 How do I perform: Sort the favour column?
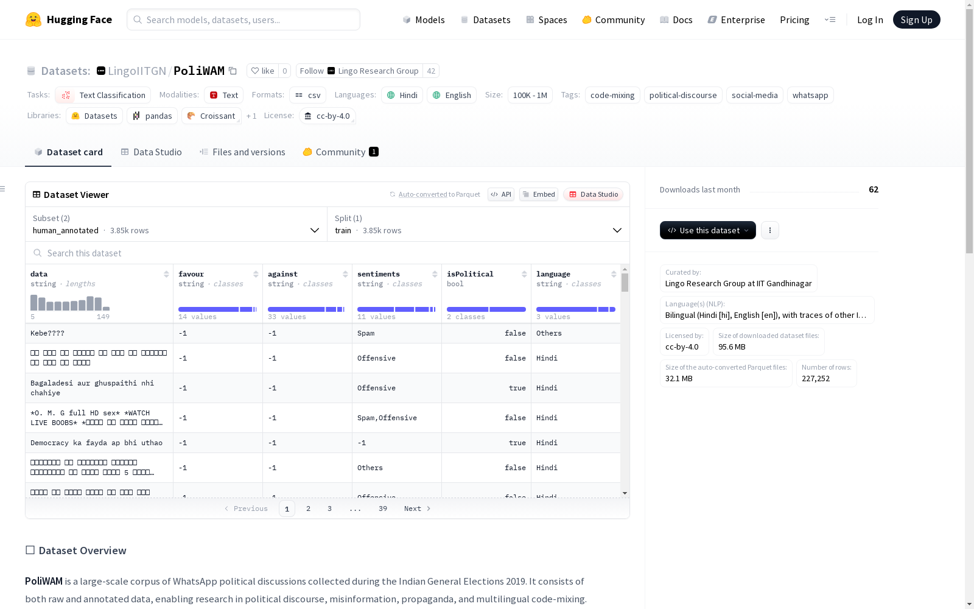pos(256,274)
